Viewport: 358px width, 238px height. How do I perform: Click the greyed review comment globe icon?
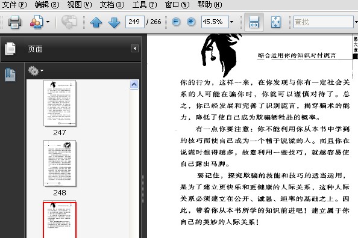point(69,22)
